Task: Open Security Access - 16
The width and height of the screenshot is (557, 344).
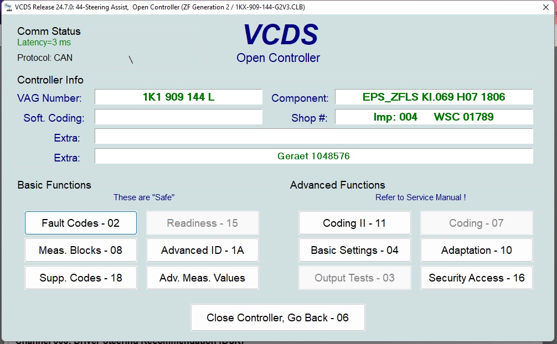Action: tap(476, 278)
